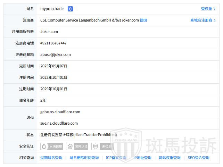Viewport: 223px width, 167px height.
Task: Click the 德国 country link
Action: (143, 20)
